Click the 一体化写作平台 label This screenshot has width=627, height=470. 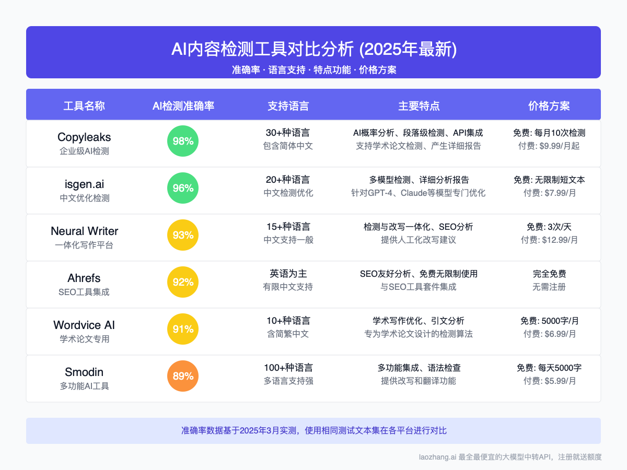(84, 245)
